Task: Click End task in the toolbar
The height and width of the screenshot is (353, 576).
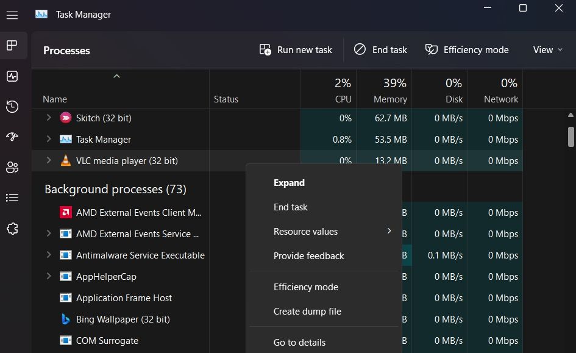Action: click(380, 49)
